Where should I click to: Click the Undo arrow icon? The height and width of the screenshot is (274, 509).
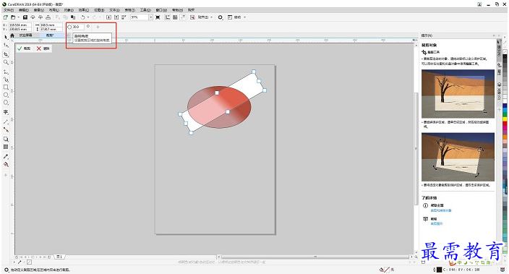(x=82, y=17)
